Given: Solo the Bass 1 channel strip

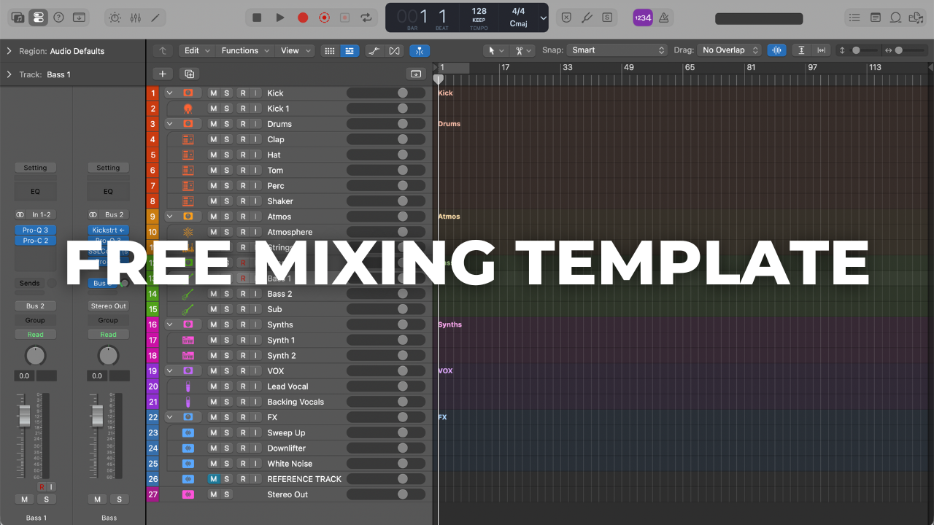Looking at the screenshot, I should 47,499.
